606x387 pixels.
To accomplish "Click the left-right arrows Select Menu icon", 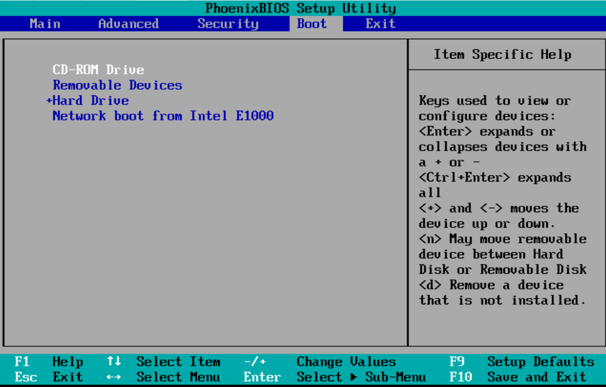I will (x=114, y=377).
